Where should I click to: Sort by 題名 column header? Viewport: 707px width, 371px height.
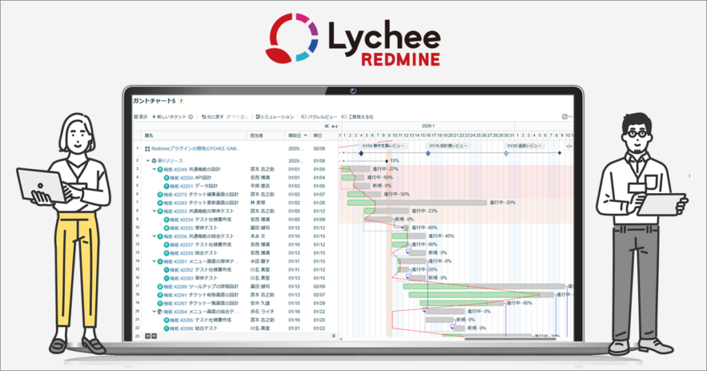pos(149,135)
